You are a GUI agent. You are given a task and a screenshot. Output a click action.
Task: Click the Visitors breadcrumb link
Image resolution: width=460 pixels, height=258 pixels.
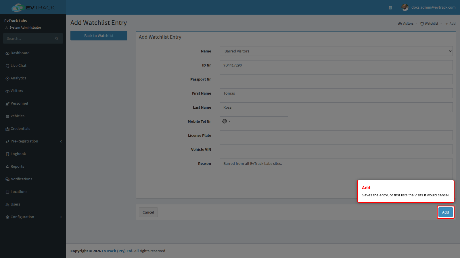click(x=406, y=24)
